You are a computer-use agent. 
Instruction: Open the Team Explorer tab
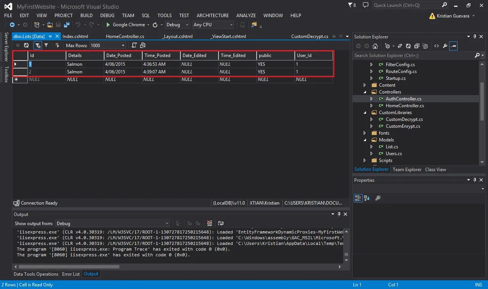point(407,170)
